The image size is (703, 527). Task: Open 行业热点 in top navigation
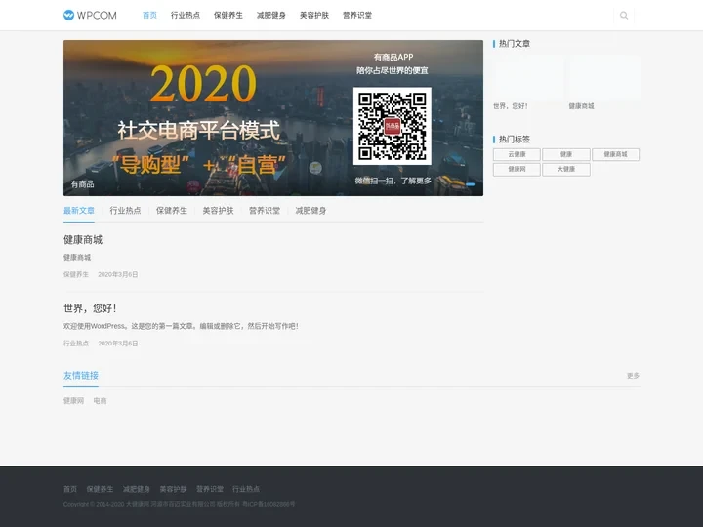pyautogui.click(x=186, y=16)
